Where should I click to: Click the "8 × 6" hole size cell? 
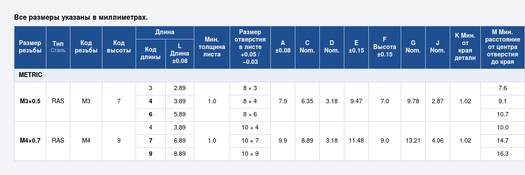click(250, 115)
